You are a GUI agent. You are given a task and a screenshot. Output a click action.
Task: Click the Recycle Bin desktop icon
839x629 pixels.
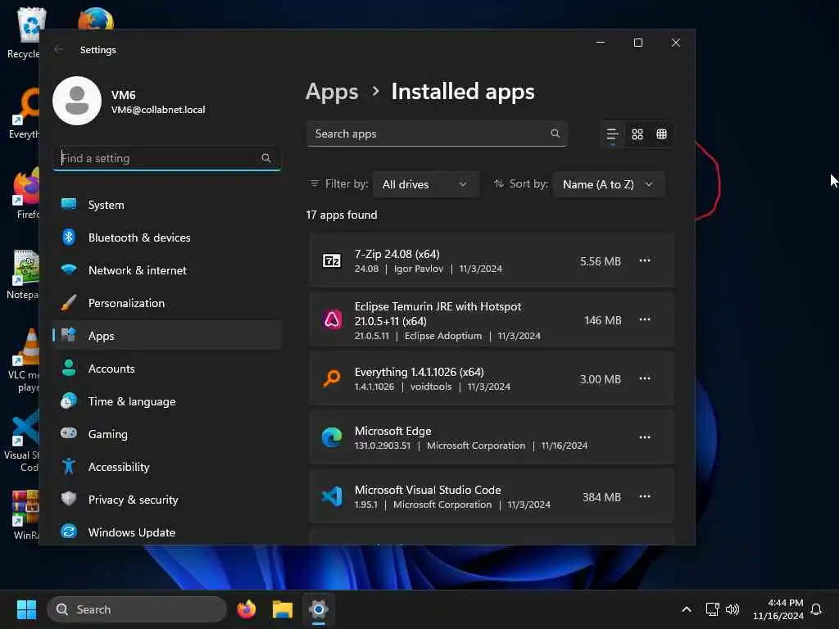pos(24,33)
